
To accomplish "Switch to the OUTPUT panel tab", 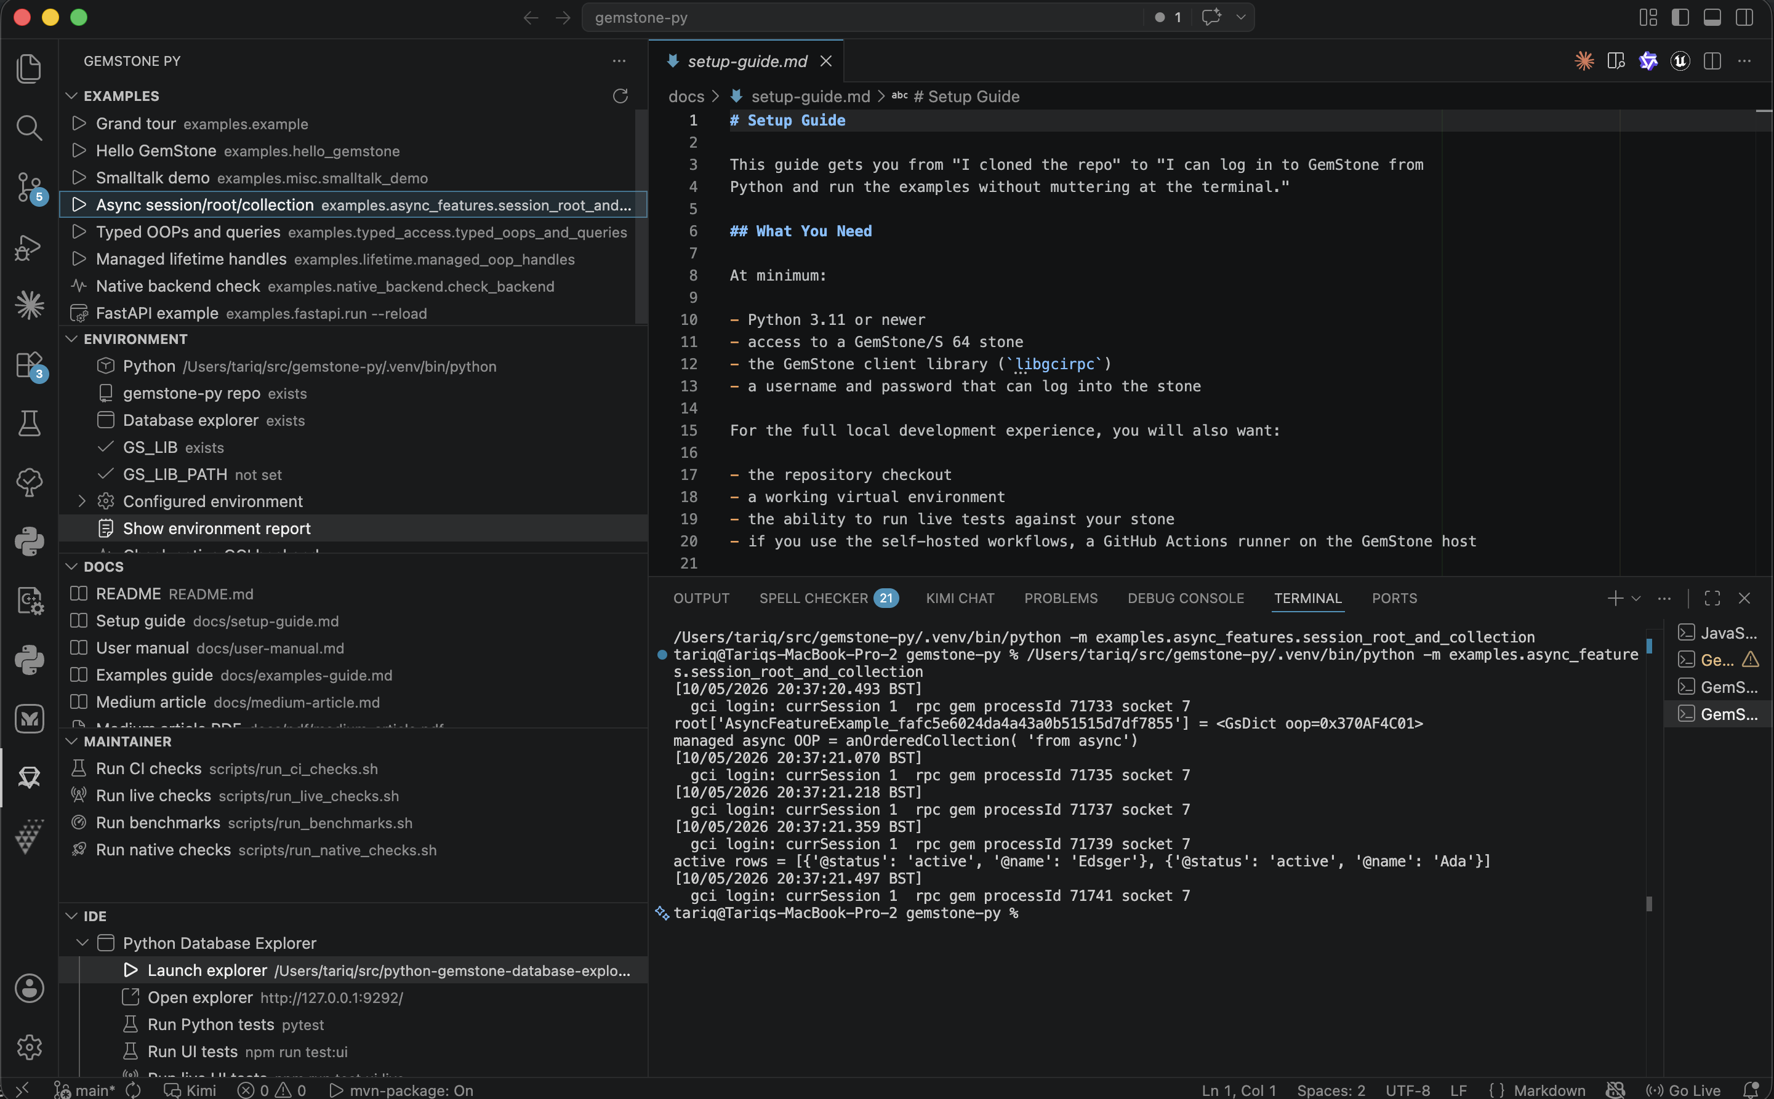I will (x=701, y=598).
